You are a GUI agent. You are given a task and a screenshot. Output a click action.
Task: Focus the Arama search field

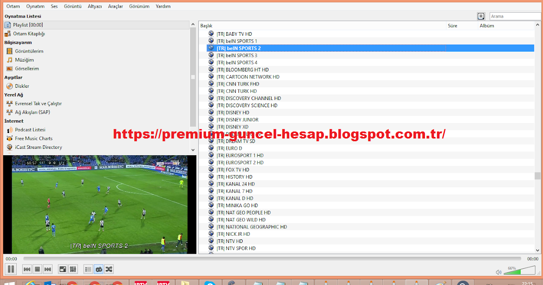[x=516, y=16]
